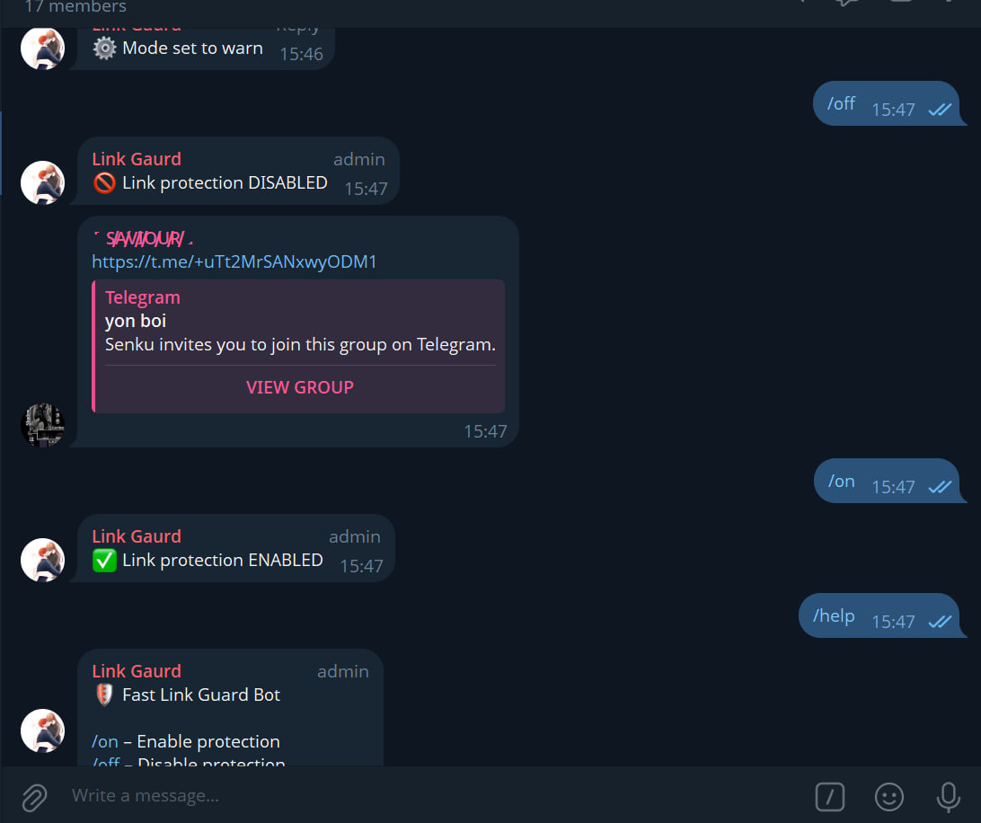The image size is (981, 823).
Task: Click the voice message microphone icon
Action: tap(948, 797)
